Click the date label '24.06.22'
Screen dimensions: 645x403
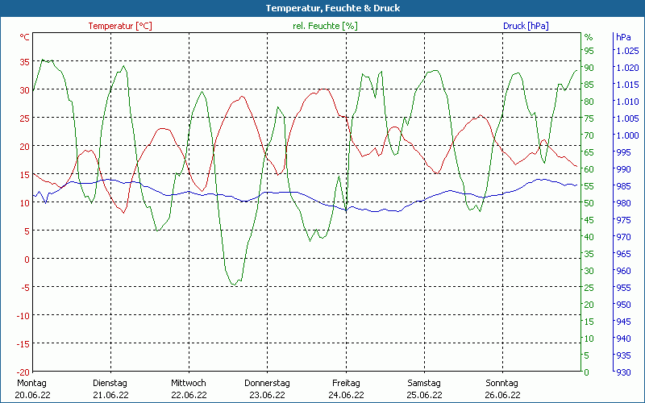(x=346, y=395)
